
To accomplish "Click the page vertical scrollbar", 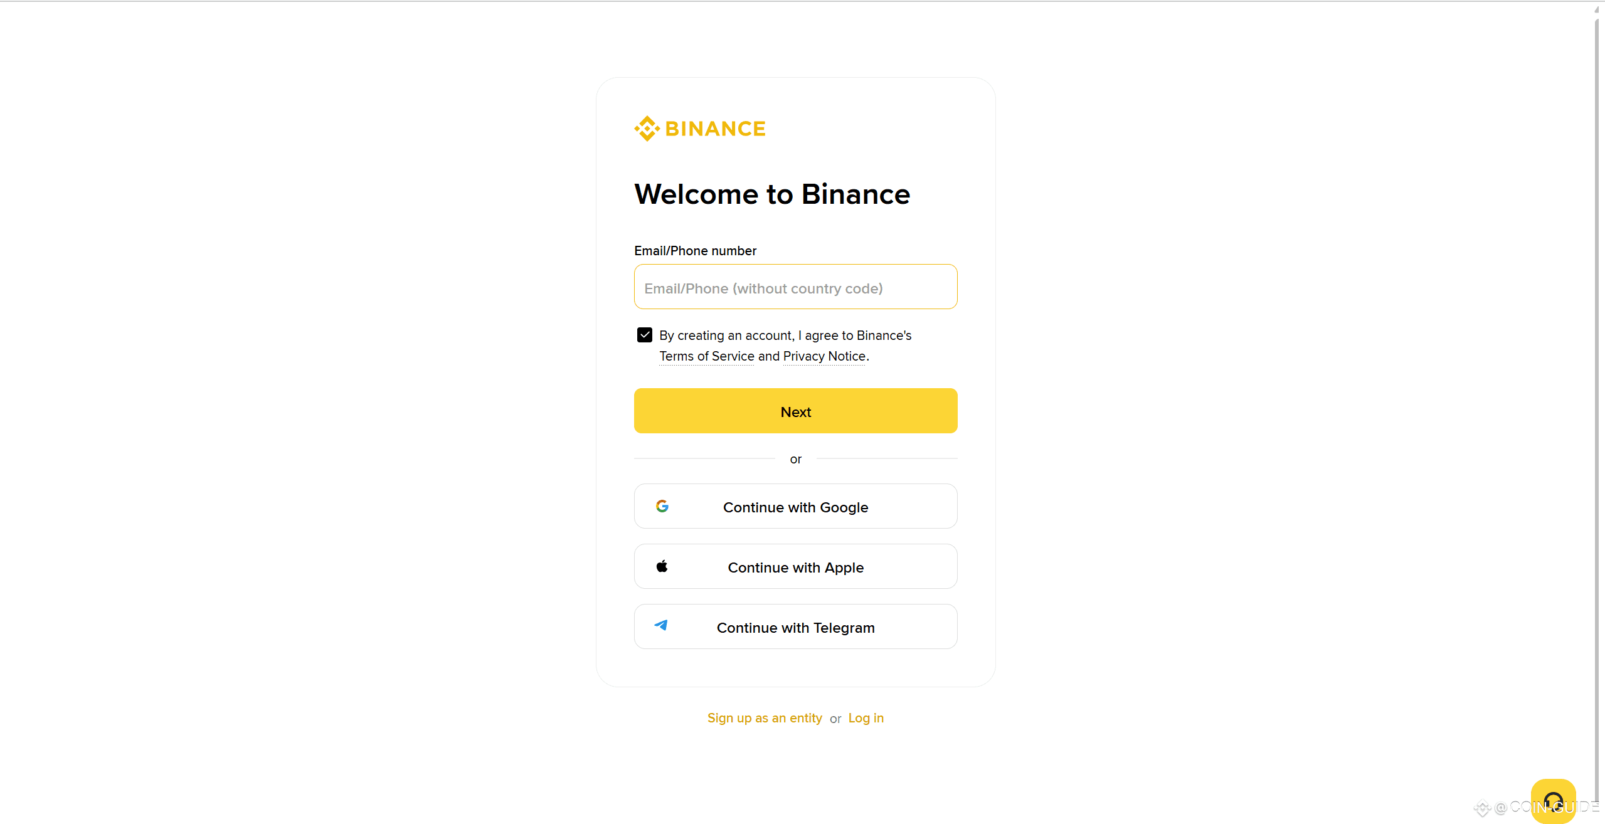I will coord(1599,401).
